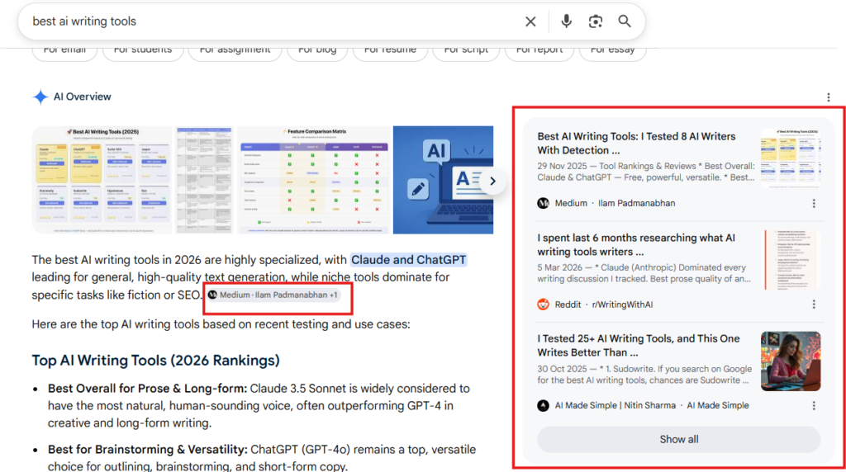Open options menu for Reddit result
The width and height of the screenshot is (846, 472).
(x=814, y=304)
